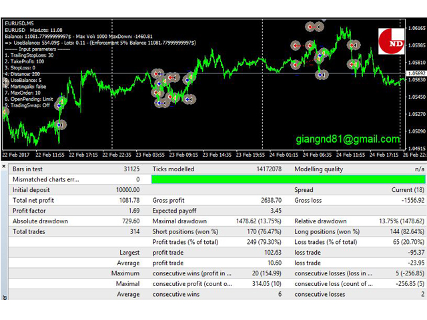Screen dimensions: 427x320
Task: Click current price label 1.05692 on axis
Action: coord(416,73)
